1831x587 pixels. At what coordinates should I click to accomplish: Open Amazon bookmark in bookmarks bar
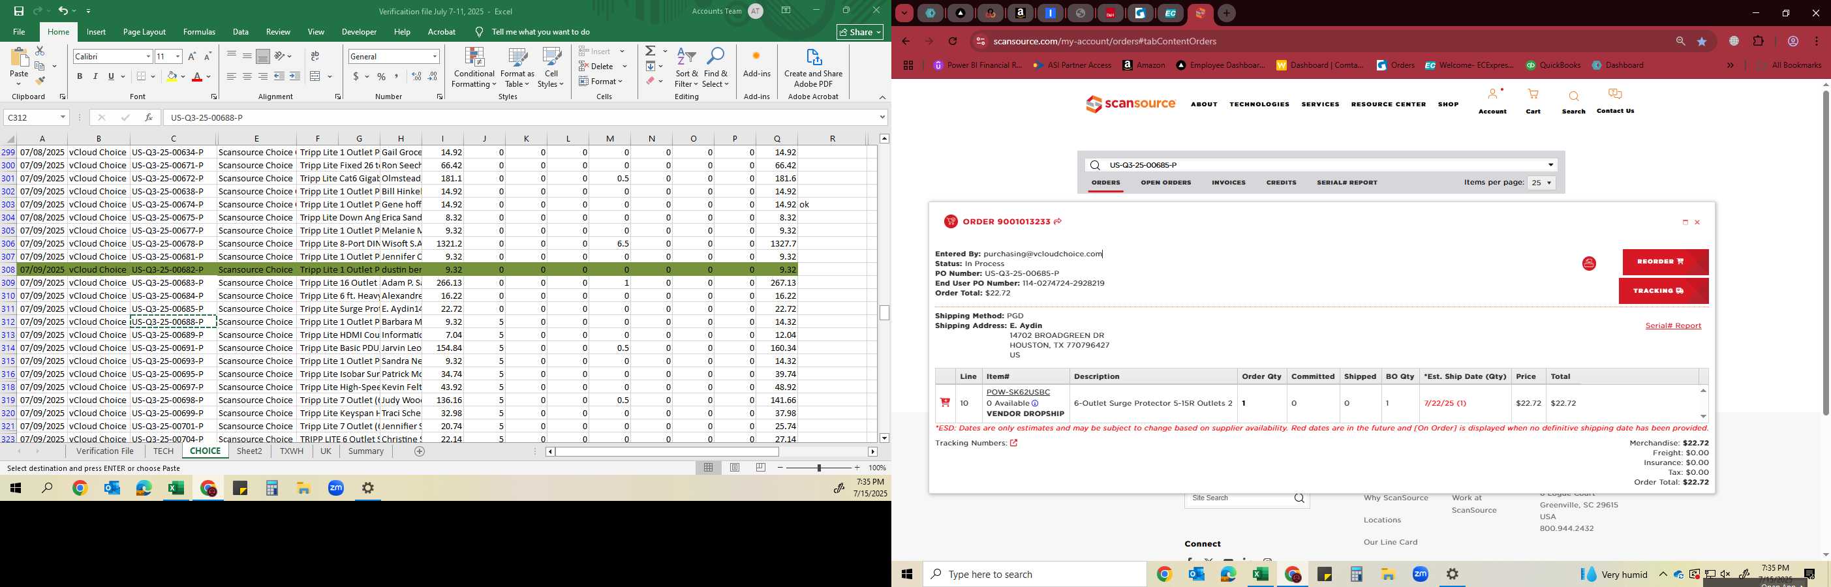[x=1144, y=65]
